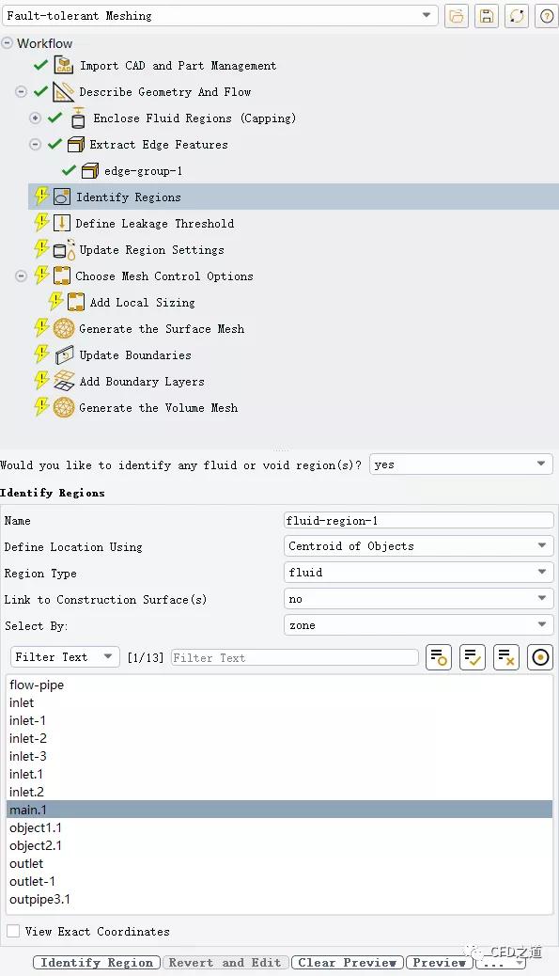The width and height of the screenshot is (559, 976).
Task: Click the Clear Preview button
Action: [x=348, y=962]
